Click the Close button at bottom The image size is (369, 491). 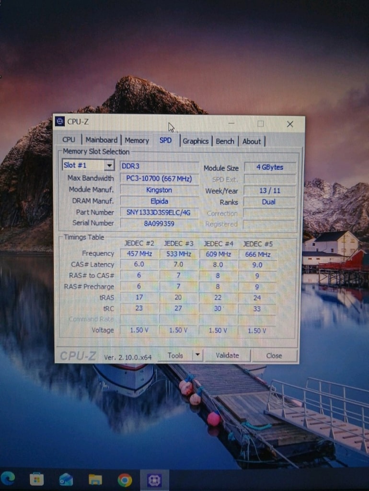274,356
